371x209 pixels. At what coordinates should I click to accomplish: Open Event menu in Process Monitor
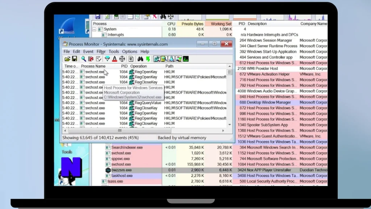coord(88,52)
